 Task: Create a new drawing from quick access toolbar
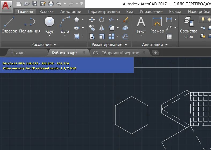(x=19, y=4)
